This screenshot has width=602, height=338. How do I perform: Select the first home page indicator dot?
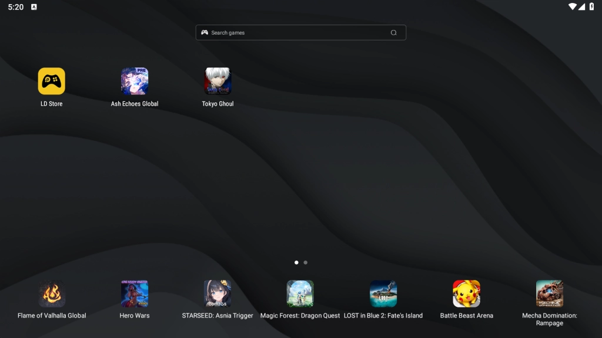click(296, 262)
